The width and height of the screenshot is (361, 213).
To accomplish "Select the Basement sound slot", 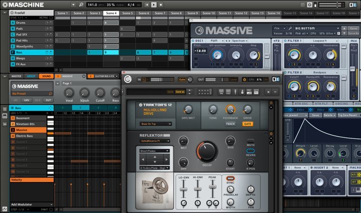I will point(28,118).
